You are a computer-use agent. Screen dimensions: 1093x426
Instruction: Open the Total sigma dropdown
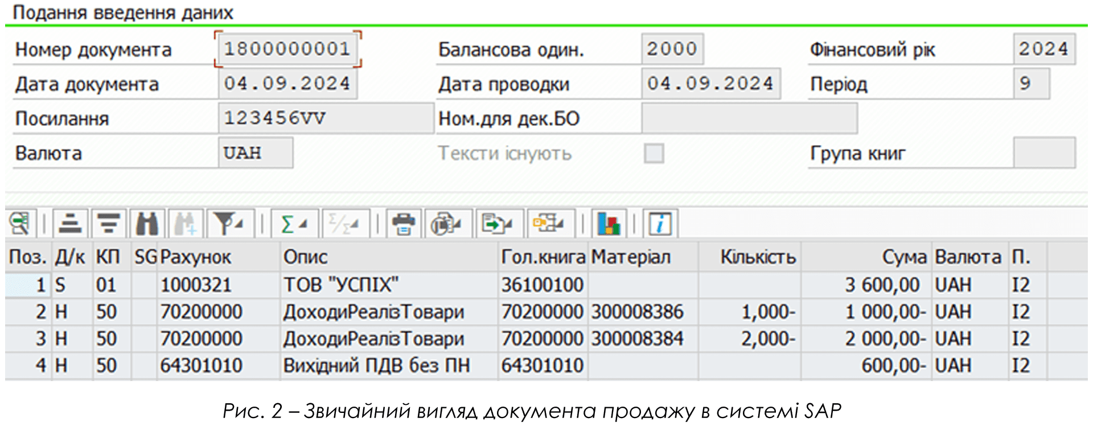(x=294, y=224)
